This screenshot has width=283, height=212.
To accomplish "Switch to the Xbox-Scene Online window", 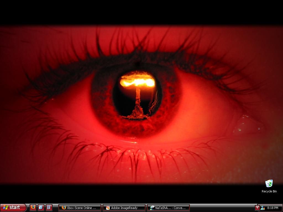I will click(x=80, y=208).
